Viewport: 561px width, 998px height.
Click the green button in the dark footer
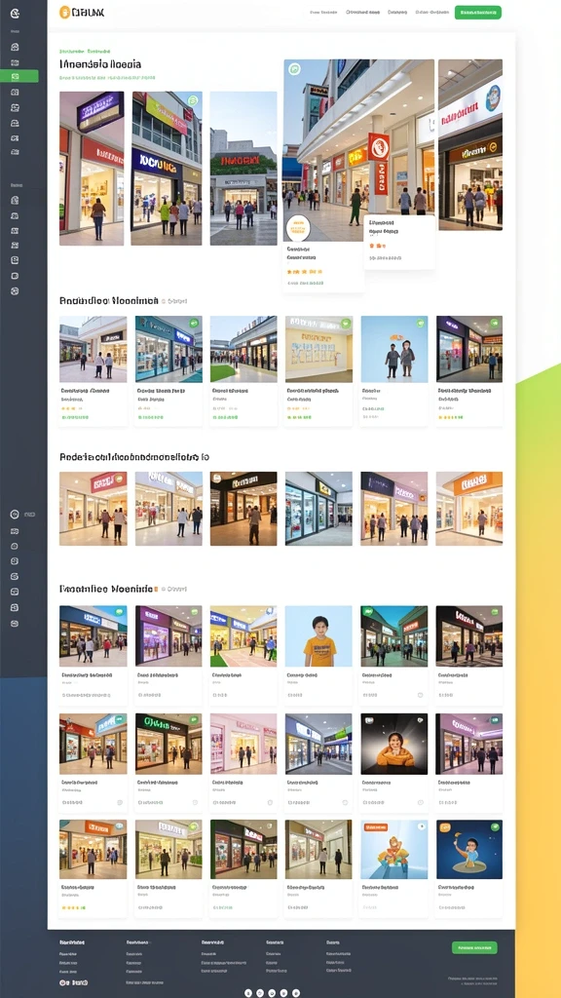[x=474, y=947]
